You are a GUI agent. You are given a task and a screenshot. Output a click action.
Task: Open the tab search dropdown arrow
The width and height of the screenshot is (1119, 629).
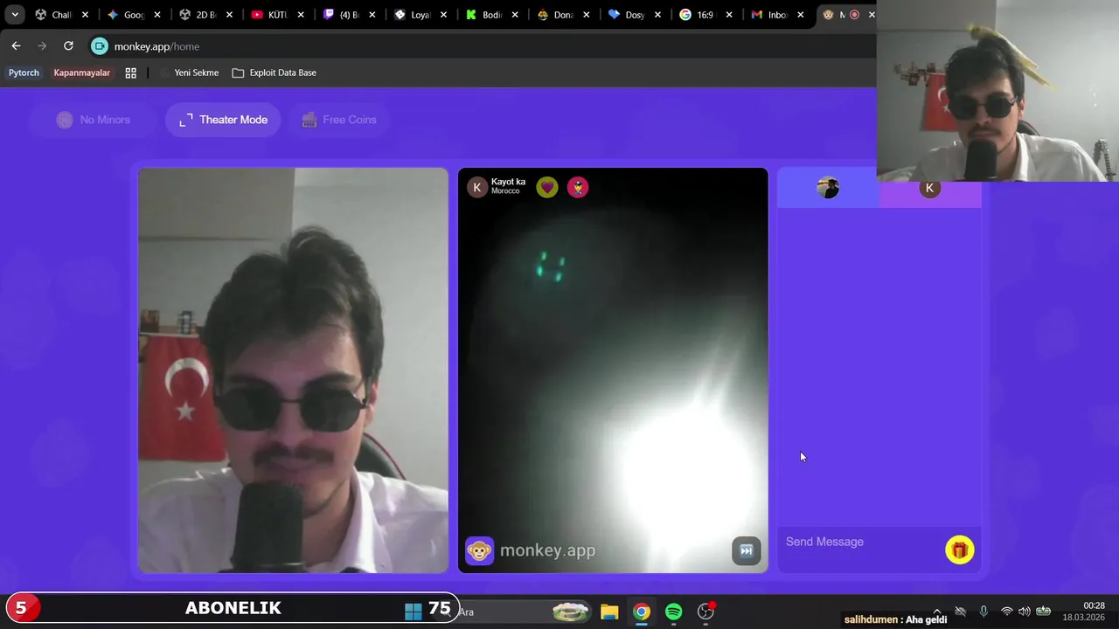coord(15,15)
